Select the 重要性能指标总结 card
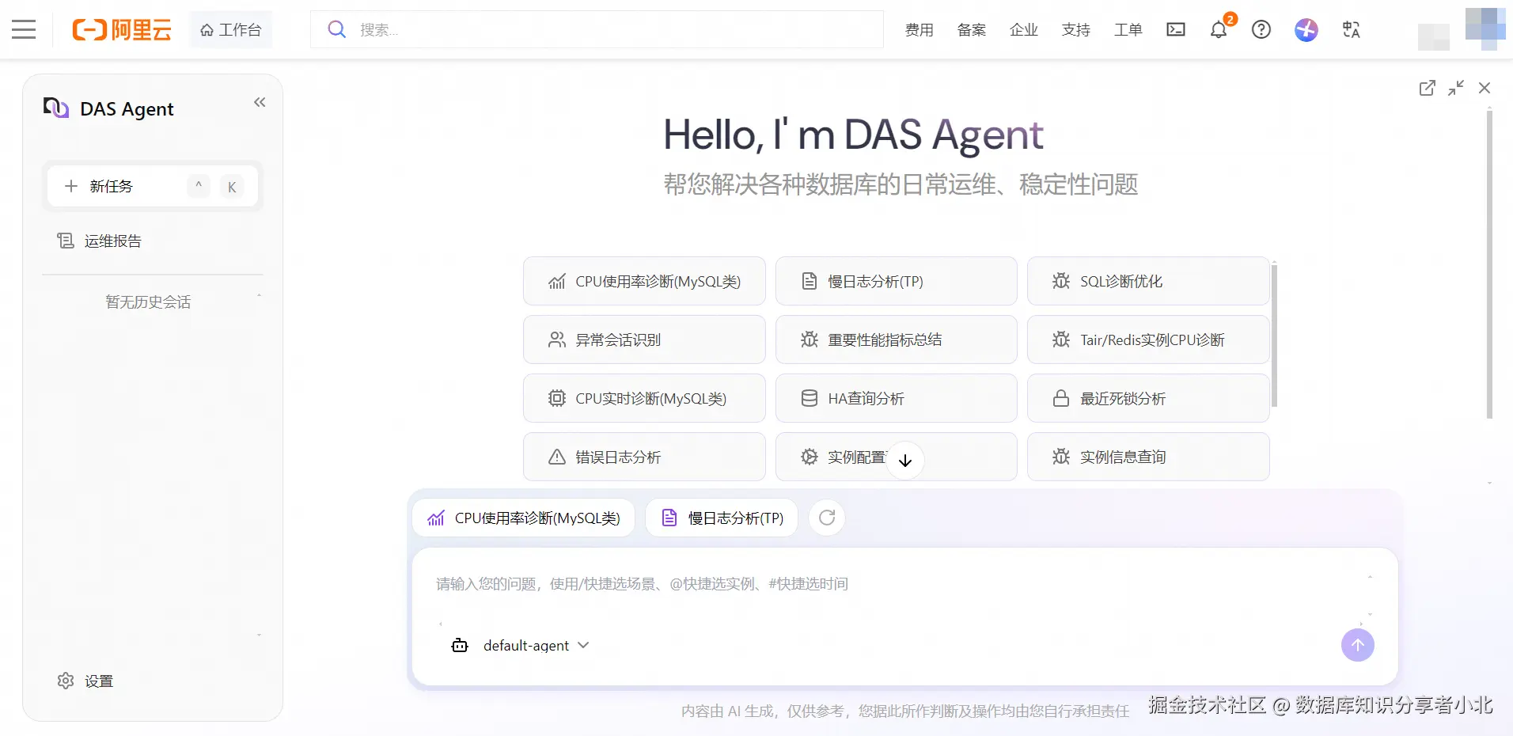The width and height of the screenshot is (1513, 736). point(896,340)
